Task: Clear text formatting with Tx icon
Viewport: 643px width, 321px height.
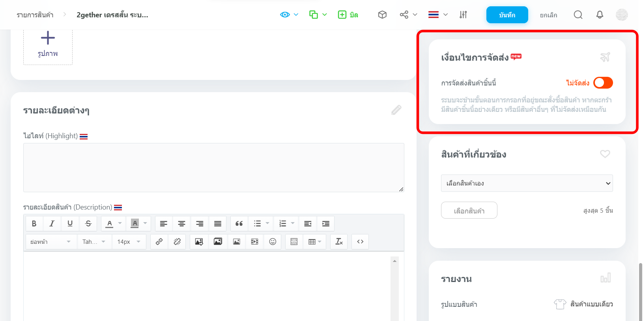Action: click(x=339, y=241)
